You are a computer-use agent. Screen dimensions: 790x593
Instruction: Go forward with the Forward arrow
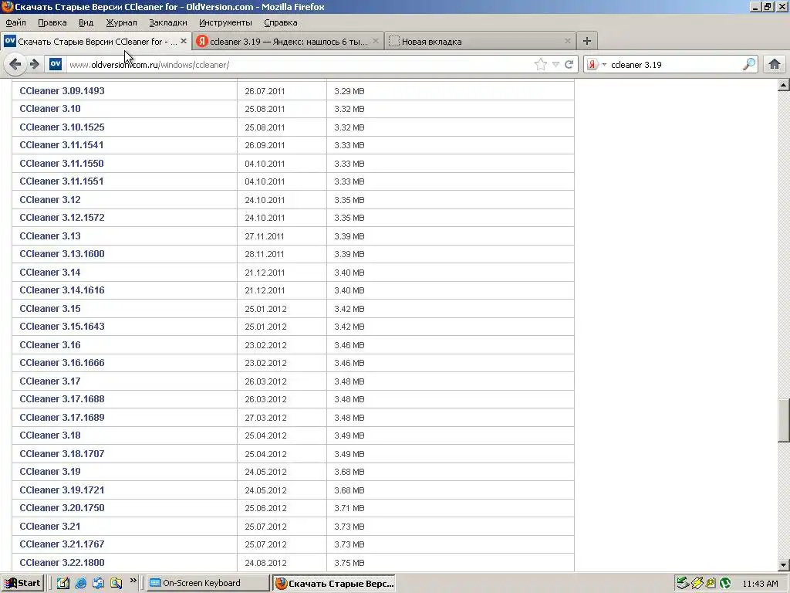coord(34,64)
